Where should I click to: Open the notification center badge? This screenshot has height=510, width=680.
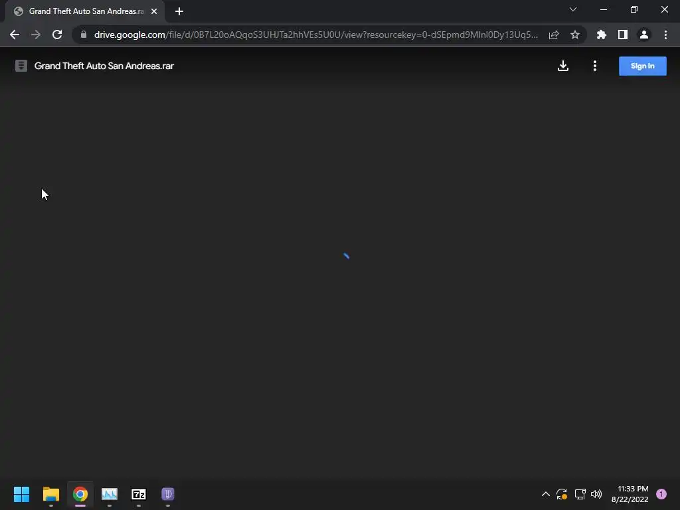[x=661, y=494]
